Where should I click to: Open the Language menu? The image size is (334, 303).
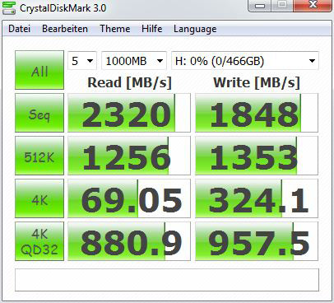pos(195,29)
